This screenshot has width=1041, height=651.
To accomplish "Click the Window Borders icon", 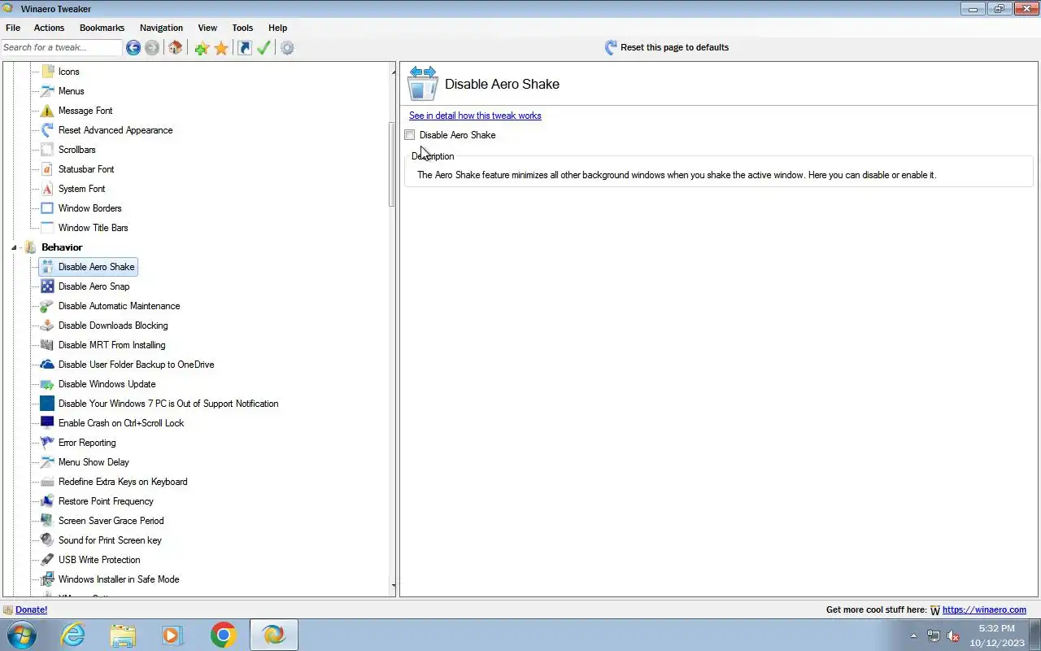I will tap(47, 208).
